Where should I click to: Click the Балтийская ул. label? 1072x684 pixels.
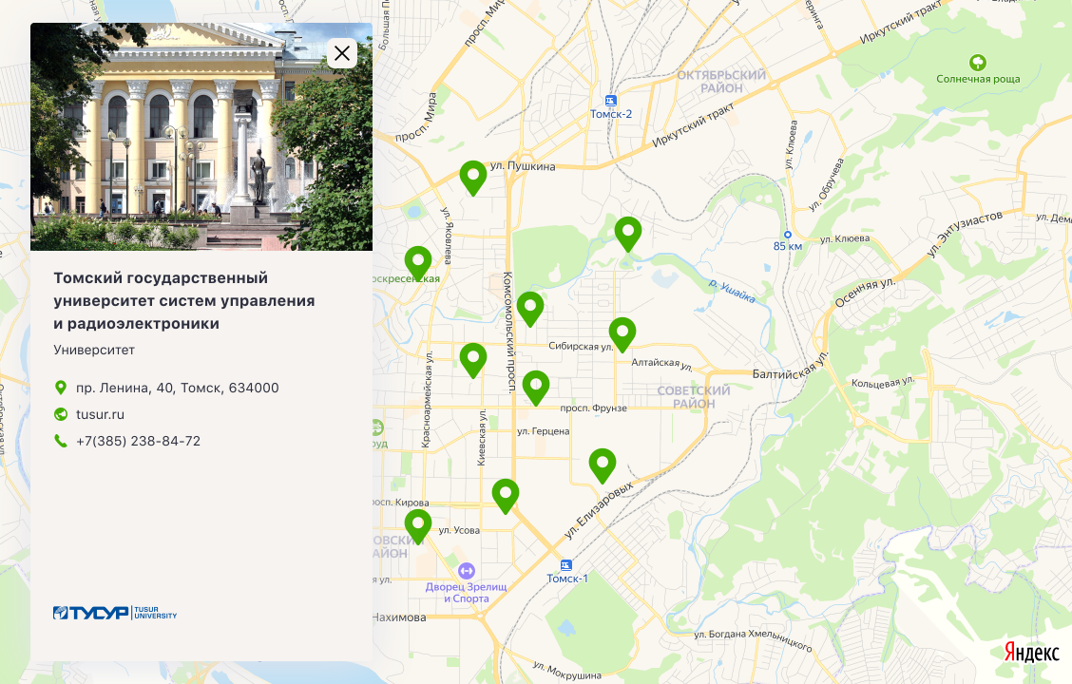(x=791, y=368)
